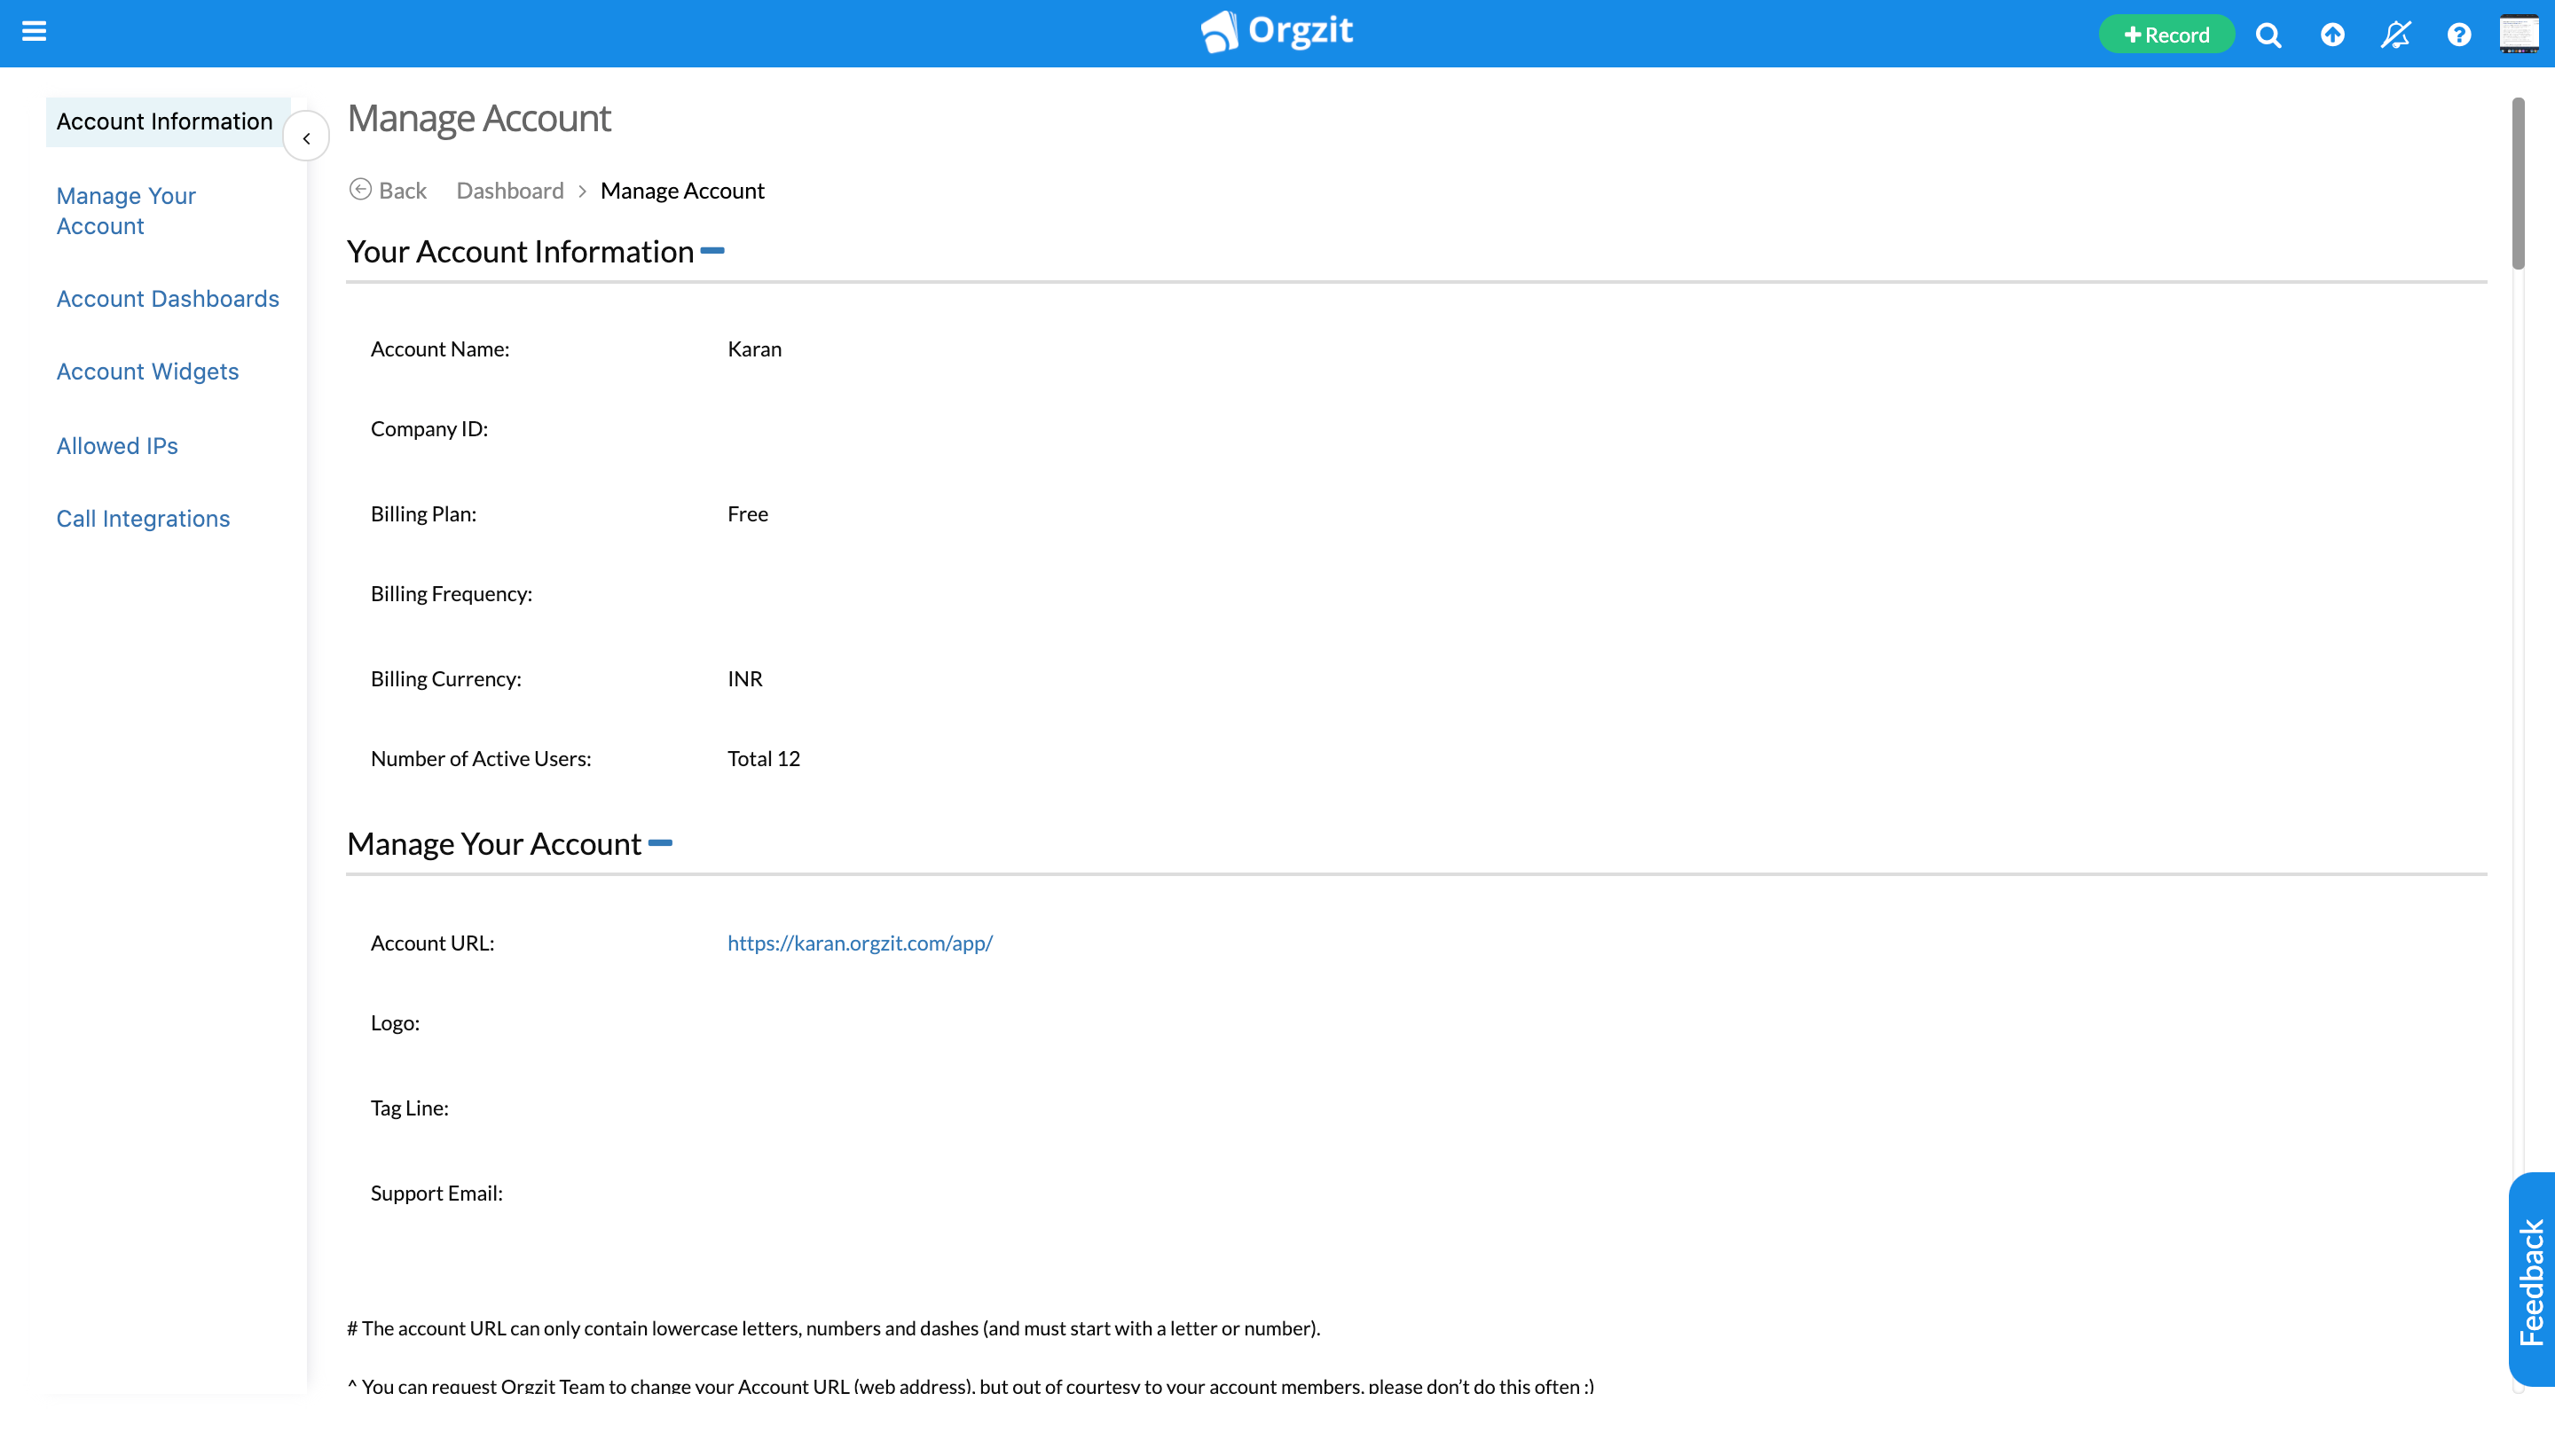Screen dimensions: 2555x1456
Task: Open the help question mark icon
Action: (2459, 35)
